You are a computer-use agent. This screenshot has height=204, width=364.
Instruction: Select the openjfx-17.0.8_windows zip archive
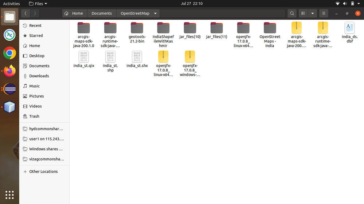[190, 64]
